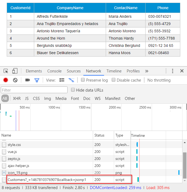This screenshot has height=192, width=187.
Task: Expand more DevTools tabs chevron
Action: [147, 71]
